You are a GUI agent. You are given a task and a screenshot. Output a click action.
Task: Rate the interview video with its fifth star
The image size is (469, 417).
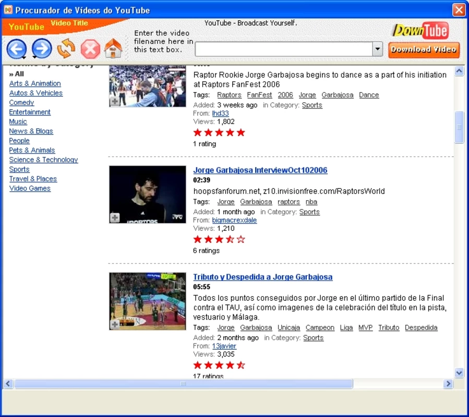241,239
